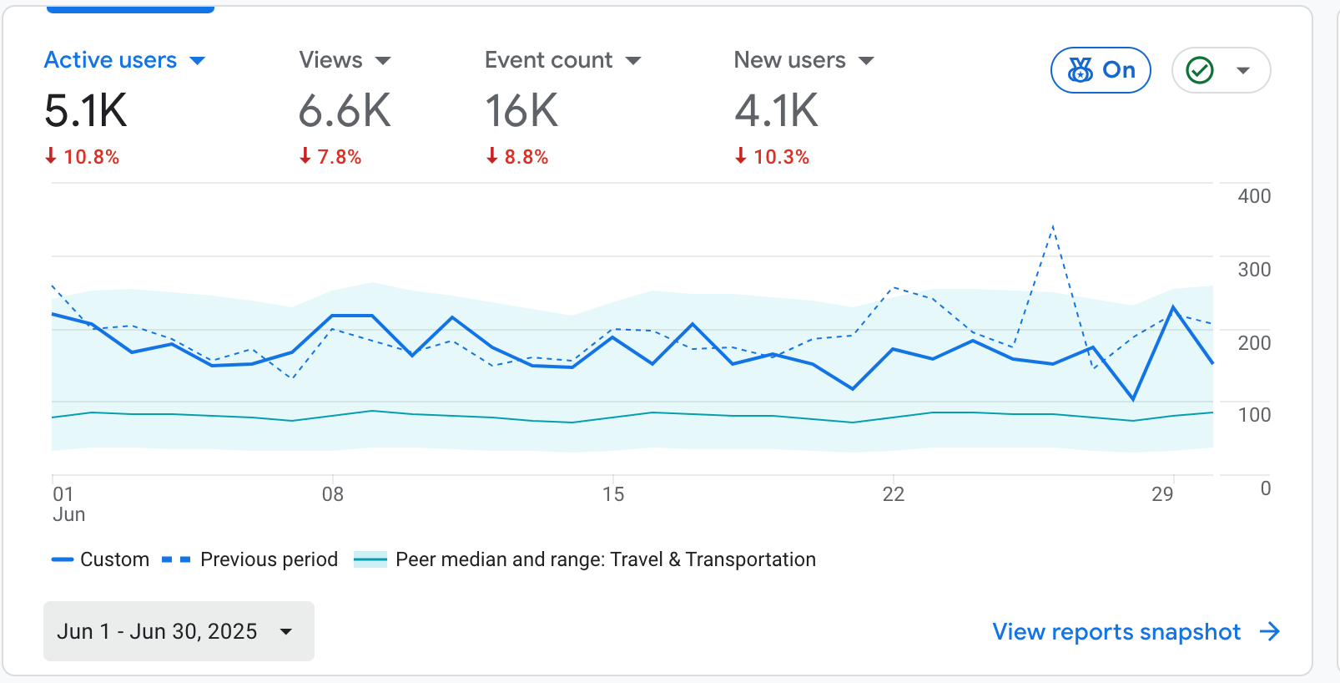
Task: Open the Views metric dropdown arrow
Action: pos(383,61)
